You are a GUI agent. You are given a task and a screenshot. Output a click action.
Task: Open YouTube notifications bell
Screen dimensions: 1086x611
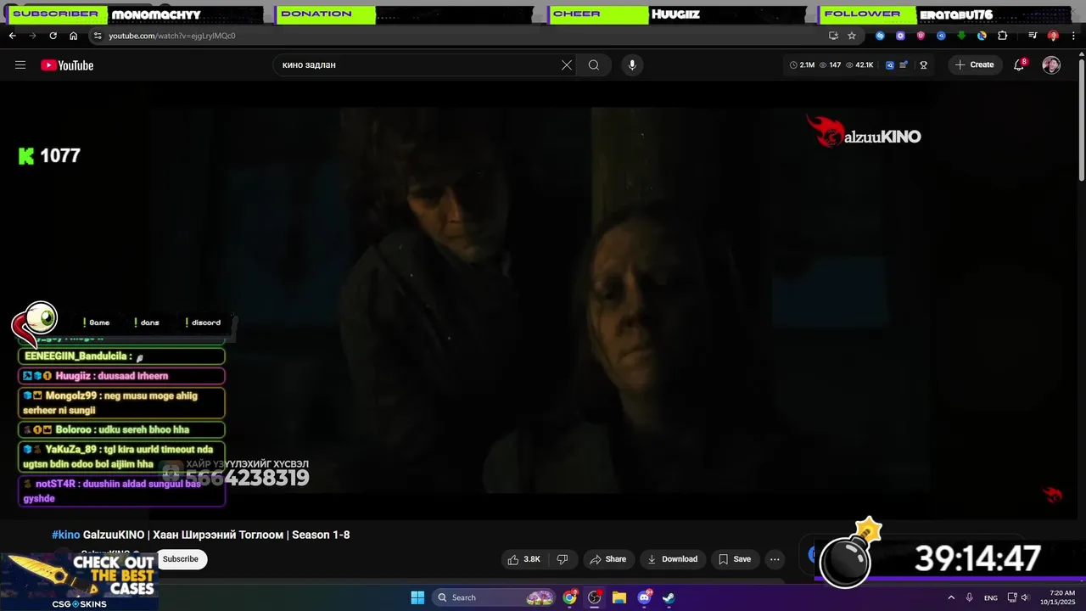(1020, 65)
